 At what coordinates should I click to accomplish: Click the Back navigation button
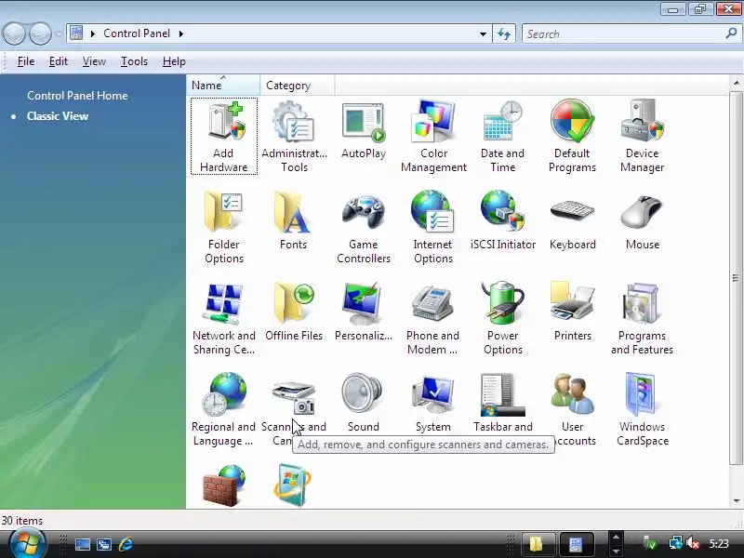(14, 34)
